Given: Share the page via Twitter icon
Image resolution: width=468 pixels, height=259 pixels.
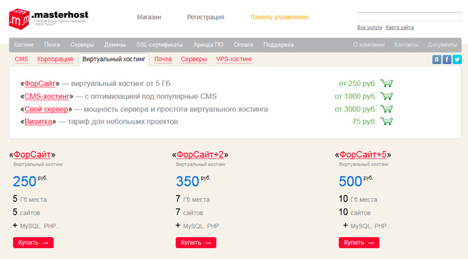Looking at the screenshot, I should (457, 59).
